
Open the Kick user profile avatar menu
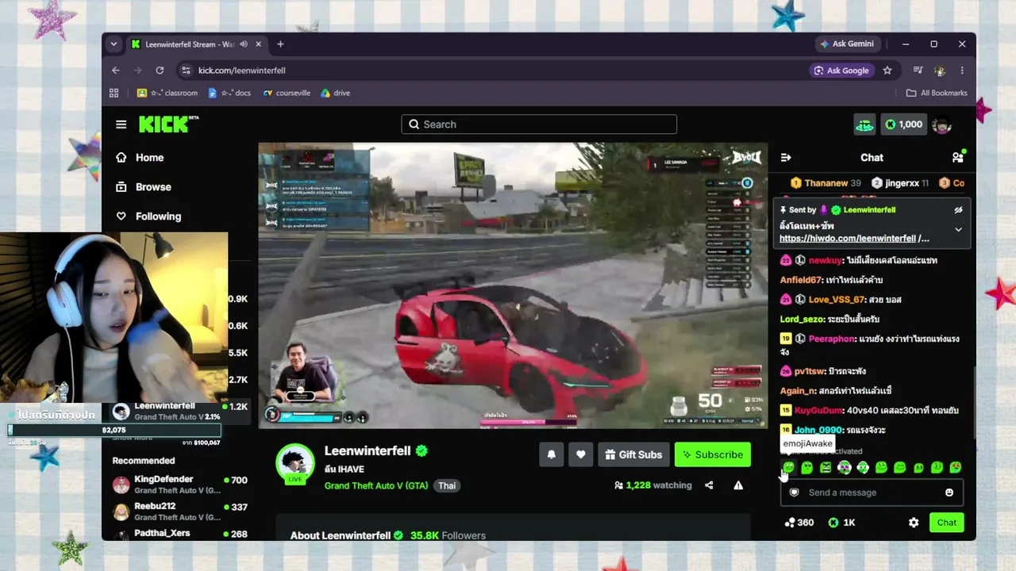(941, 125)
